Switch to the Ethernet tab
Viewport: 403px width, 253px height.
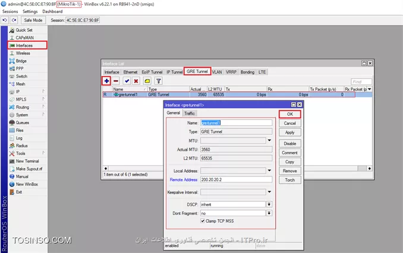130,72
